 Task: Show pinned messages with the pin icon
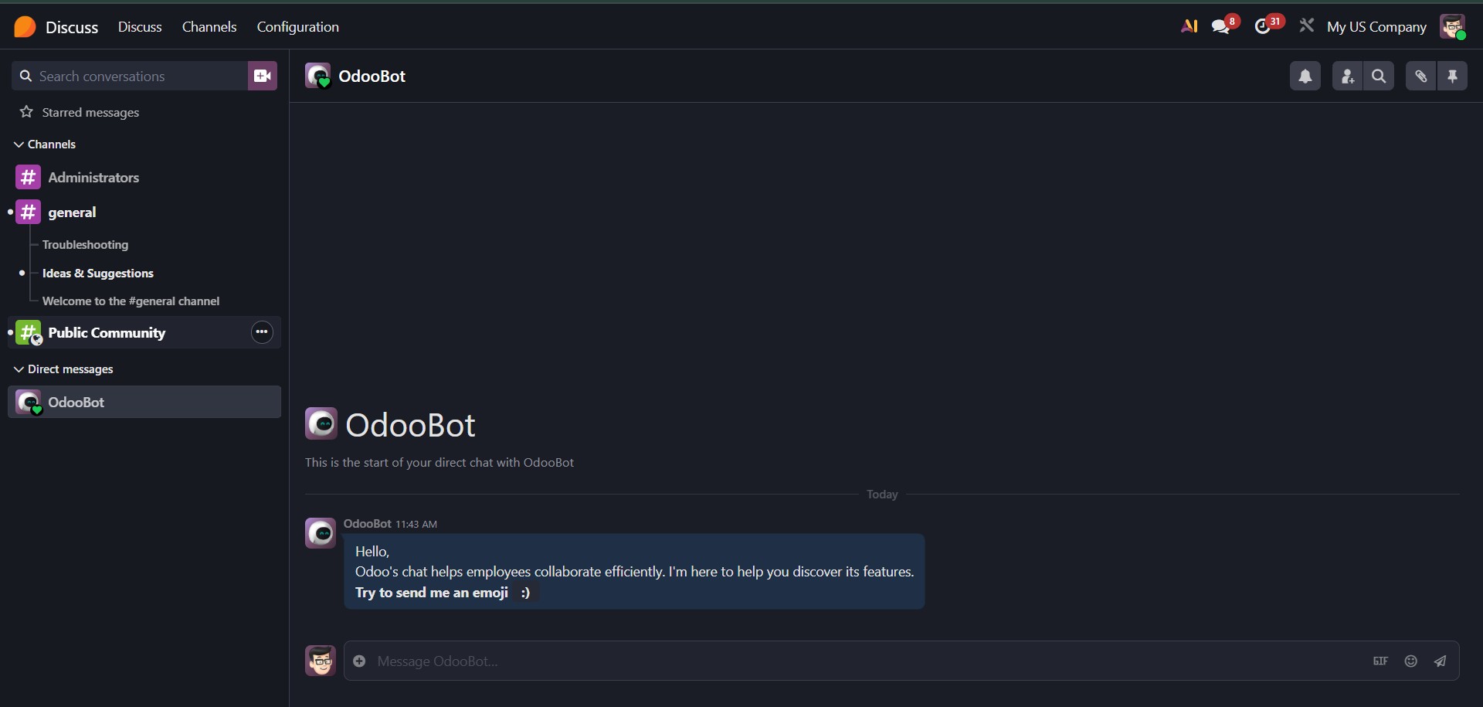coord(1452,76)
